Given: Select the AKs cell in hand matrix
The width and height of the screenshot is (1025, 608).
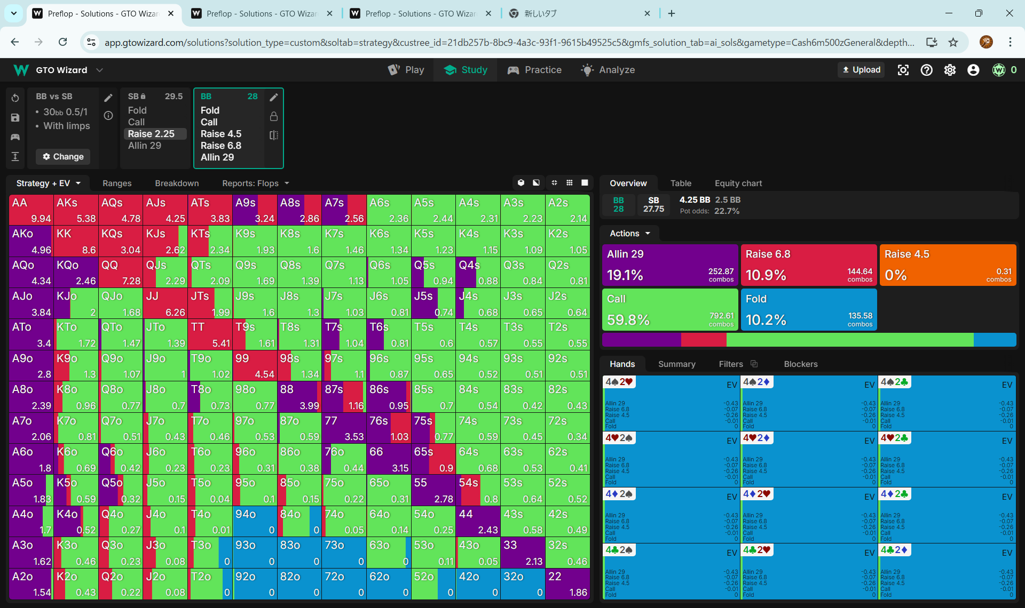Looking at the screenshot, I should point(76,210).
